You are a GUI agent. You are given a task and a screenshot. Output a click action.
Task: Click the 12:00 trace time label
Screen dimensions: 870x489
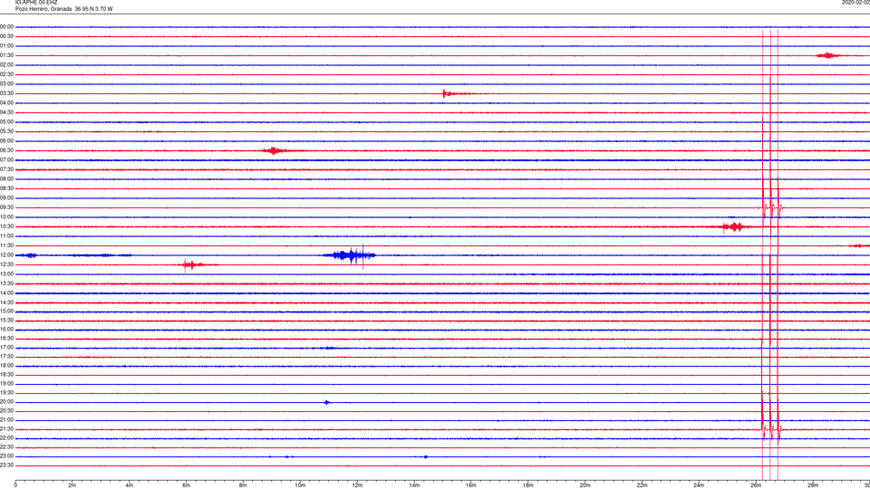[x=6, y=255]
